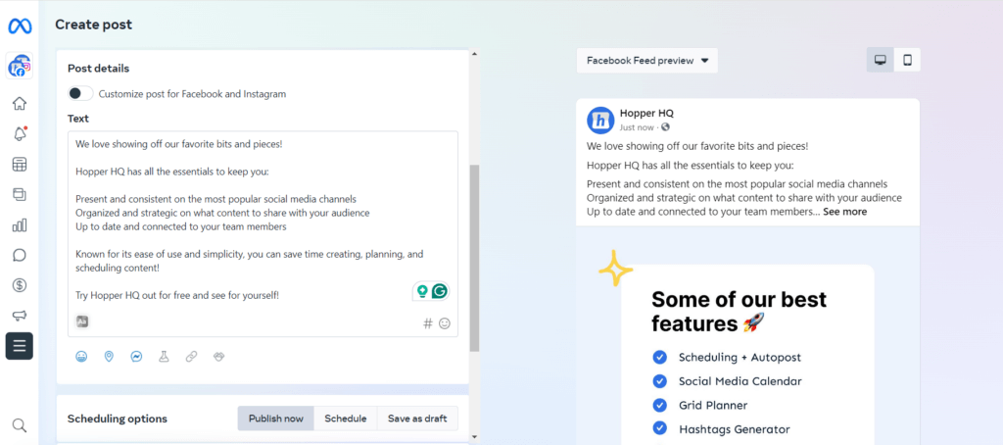This screenshot has width=1003, height=445.
Task: Click the Grammarly lightbulb suggestions icon
Action: 422,291
